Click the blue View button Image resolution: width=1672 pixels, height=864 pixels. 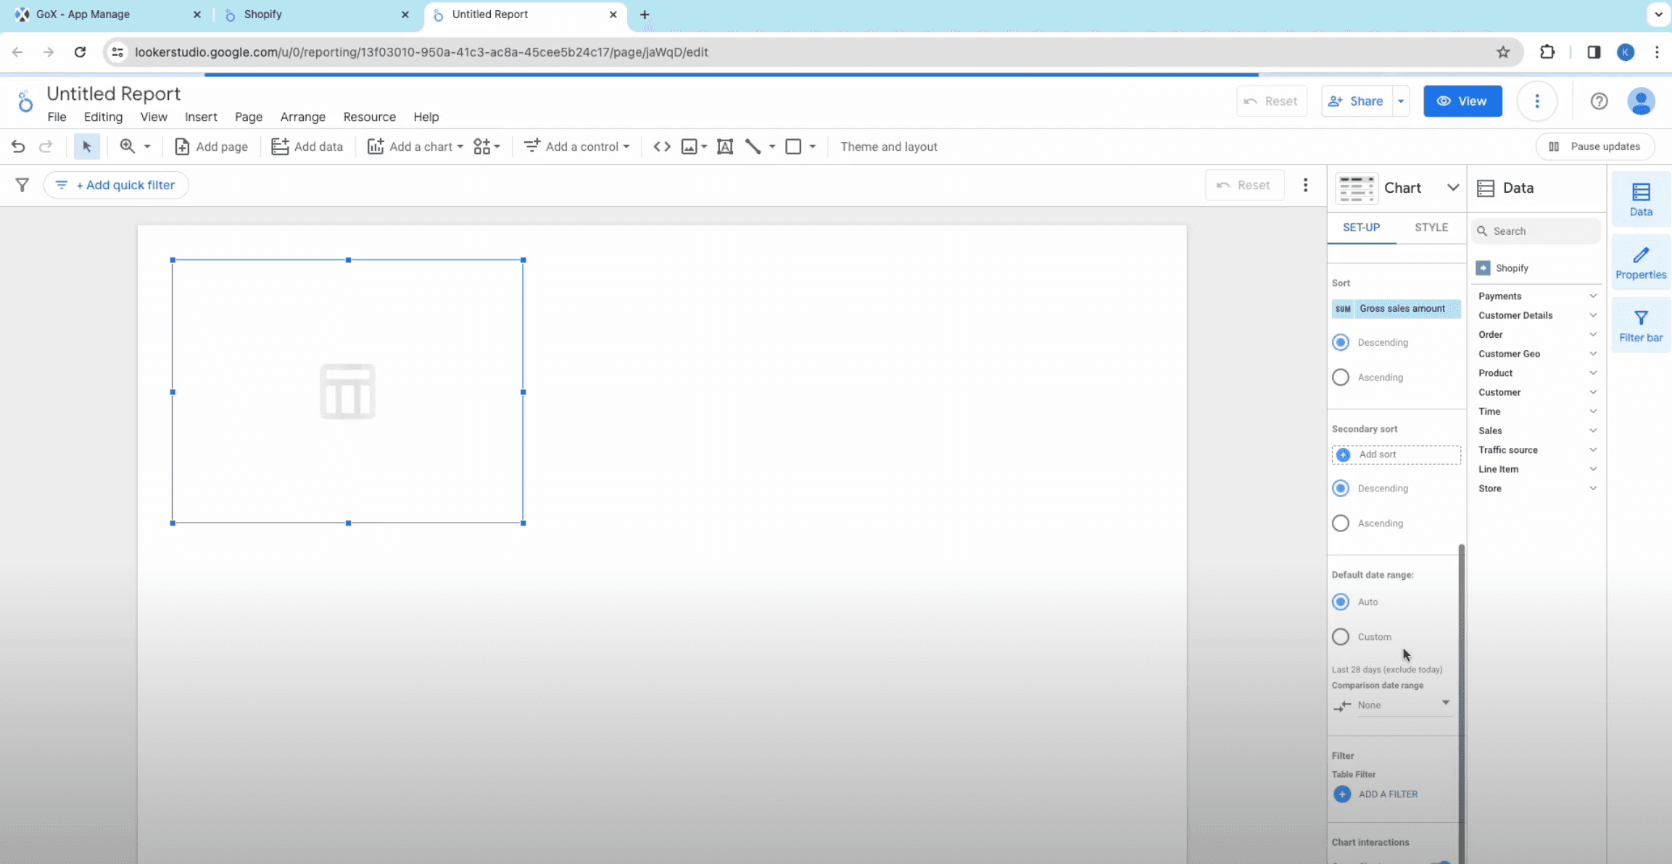click(1462, 101)
